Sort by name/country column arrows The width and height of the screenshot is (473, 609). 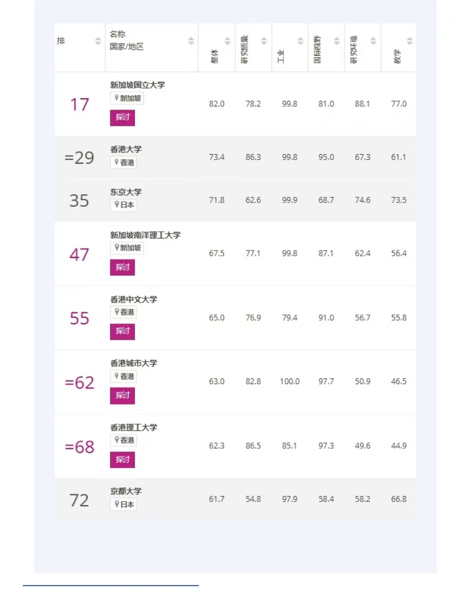pos(191,41)
